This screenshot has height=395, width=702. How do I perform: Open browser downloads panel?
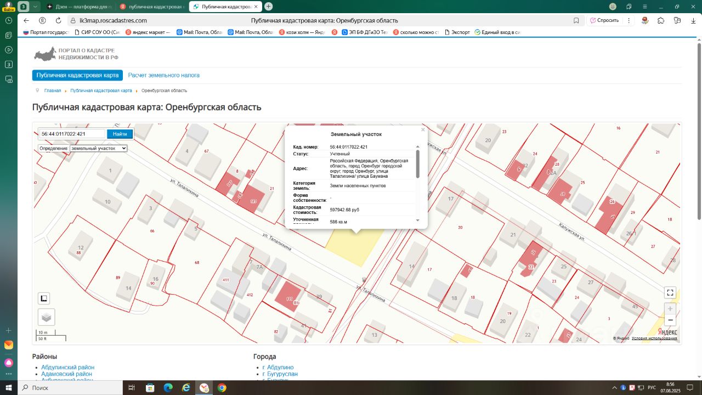point(693,20)
